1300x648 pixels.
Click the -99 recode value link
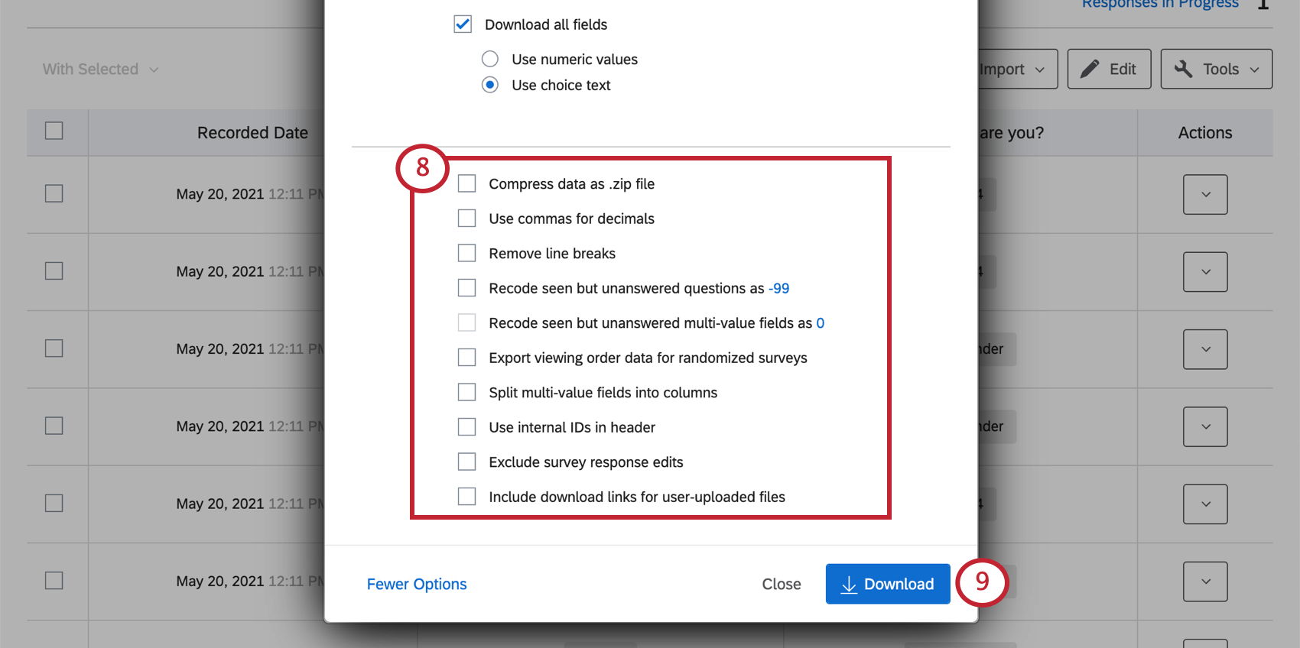point(779,288)
